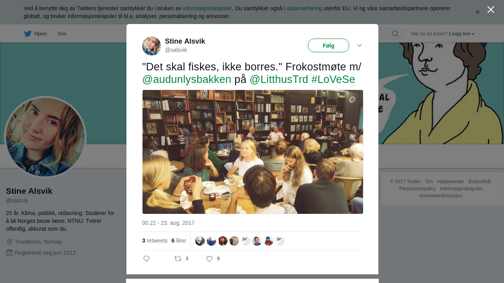The height and width of the screenshot is (283, 504).
Task: Expand the tweet options chevron menu
Action: click(x=359, y=46)
